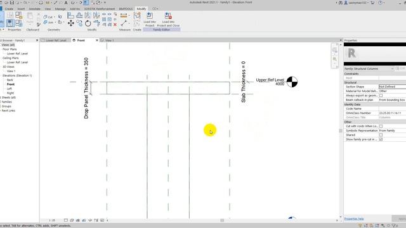Collapse the Identity Data properties group
This screenshot has width=406, height=228.
375,104
